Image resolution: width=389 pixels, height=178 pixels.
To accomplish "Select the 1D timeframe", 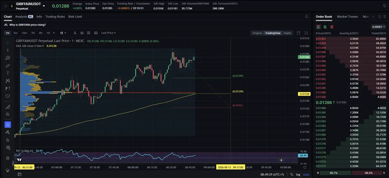I will click(x=48, y=33).
